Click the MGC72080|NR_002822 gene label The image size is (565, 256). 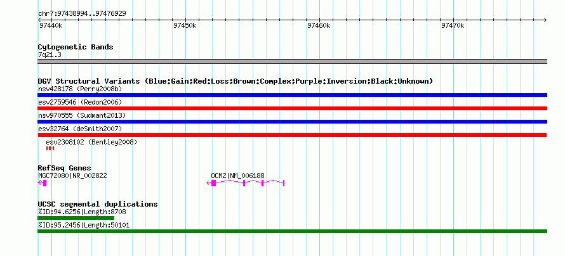click(x=72, y=176)
